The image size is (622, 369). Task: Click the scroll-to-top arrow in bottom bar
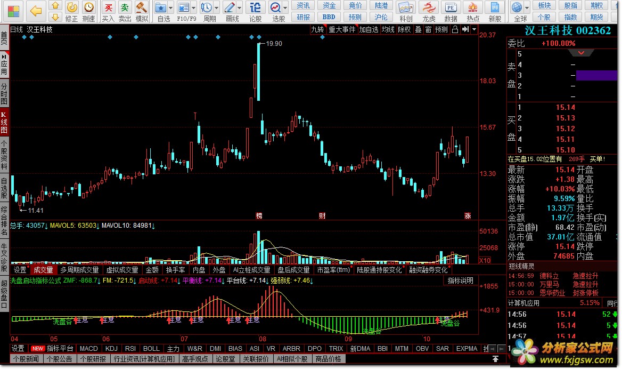(495, 359)
